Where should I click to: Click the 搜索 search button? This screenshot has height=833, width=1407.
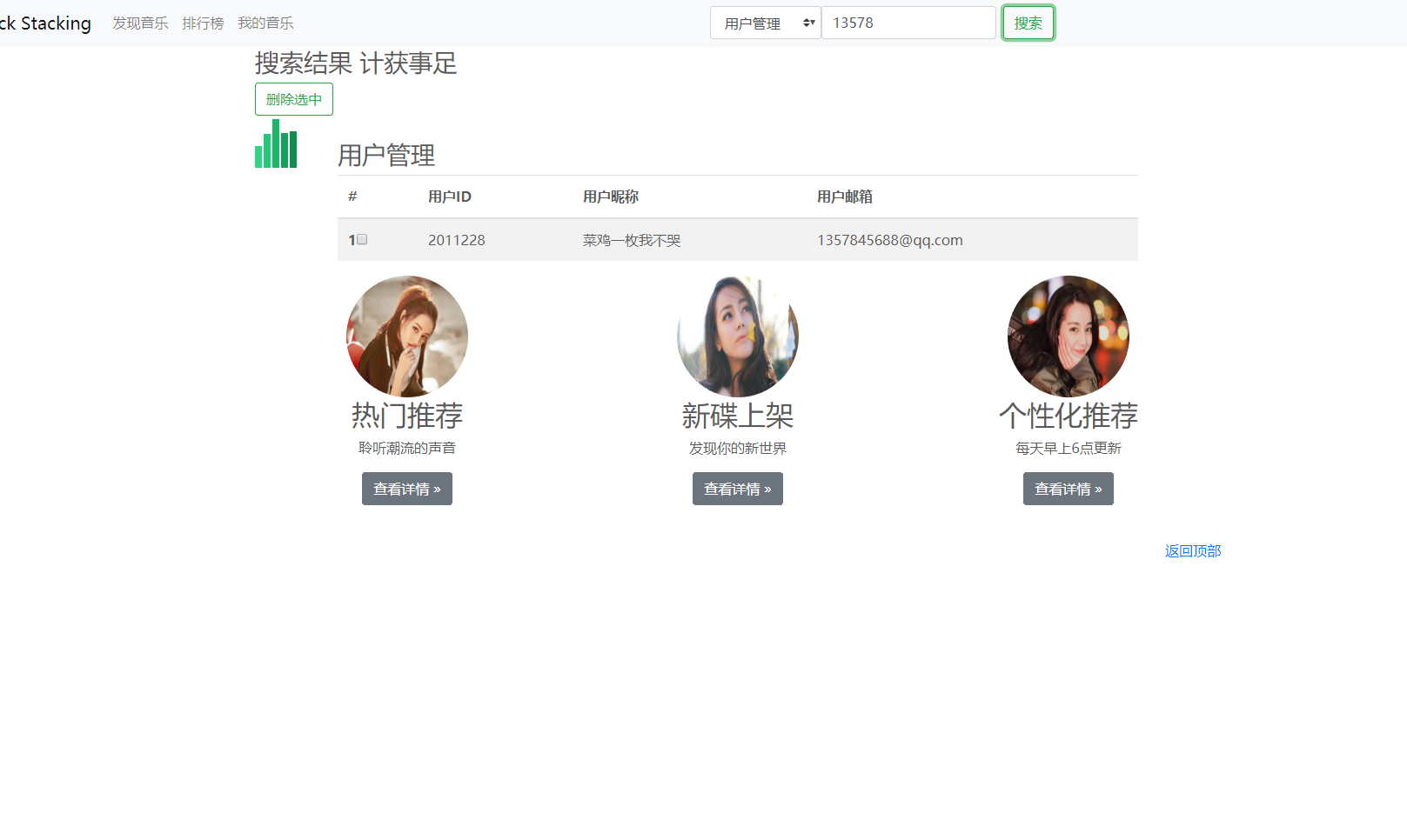click(1028, 23)
